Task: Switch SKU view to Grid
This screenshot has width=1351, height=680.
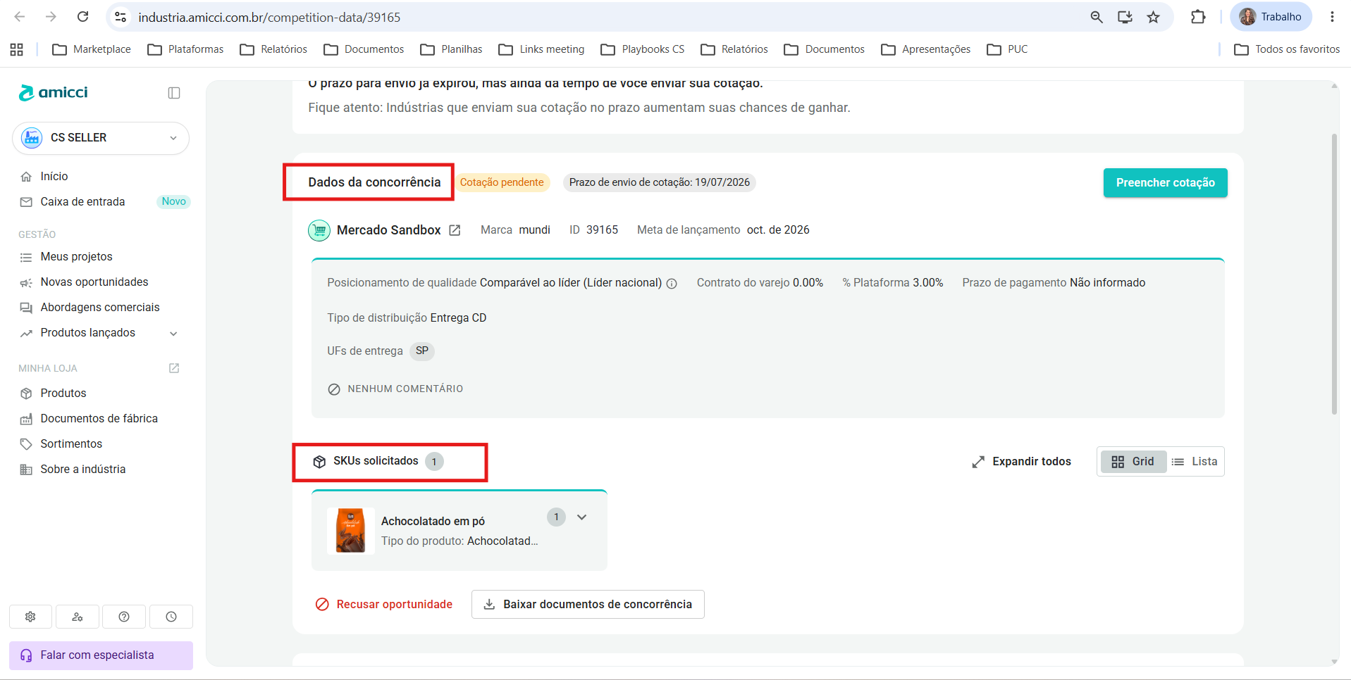Action: 1133,462
